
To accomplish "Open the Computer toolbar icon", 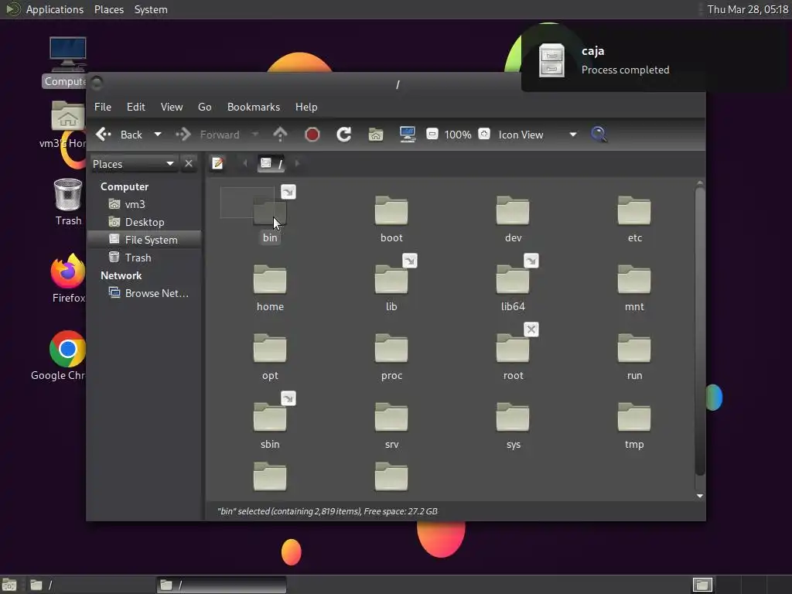I will tap(407, 135).
